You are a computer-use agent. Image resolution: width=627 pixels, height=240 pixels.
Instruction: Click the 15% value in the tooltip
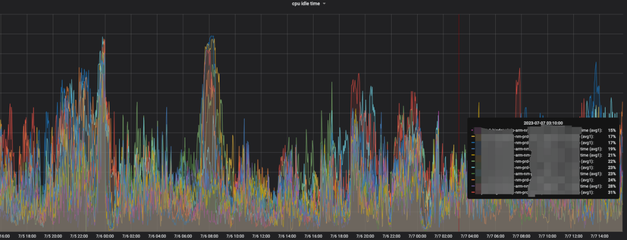(x=612, y=130)
